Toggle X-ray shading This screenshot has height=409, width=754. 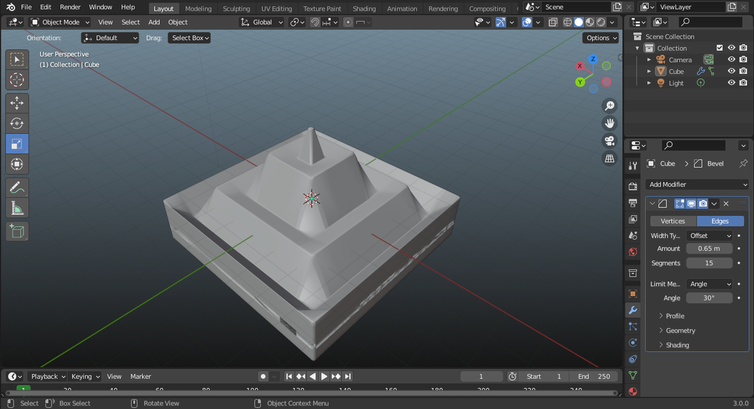tap(552, 22)
